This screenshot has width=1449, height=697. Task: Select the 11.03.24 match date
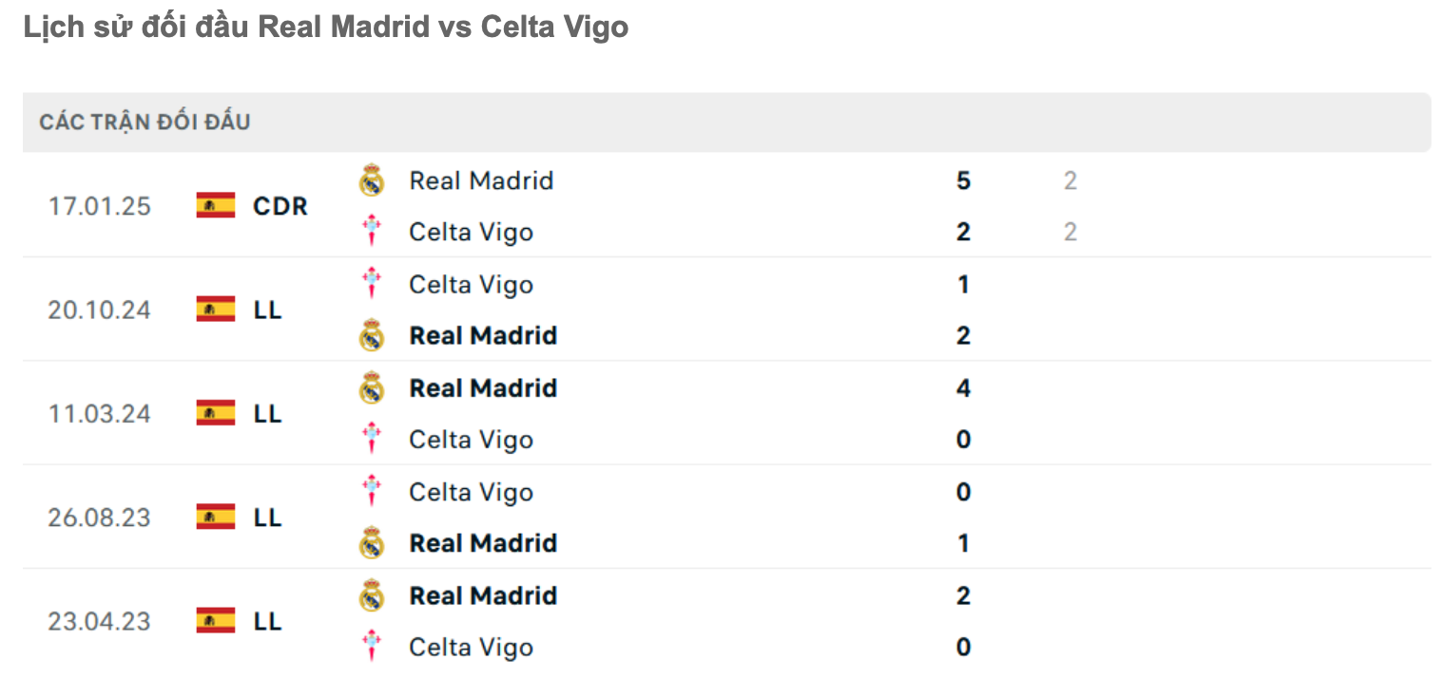click(x=100, y=414)
